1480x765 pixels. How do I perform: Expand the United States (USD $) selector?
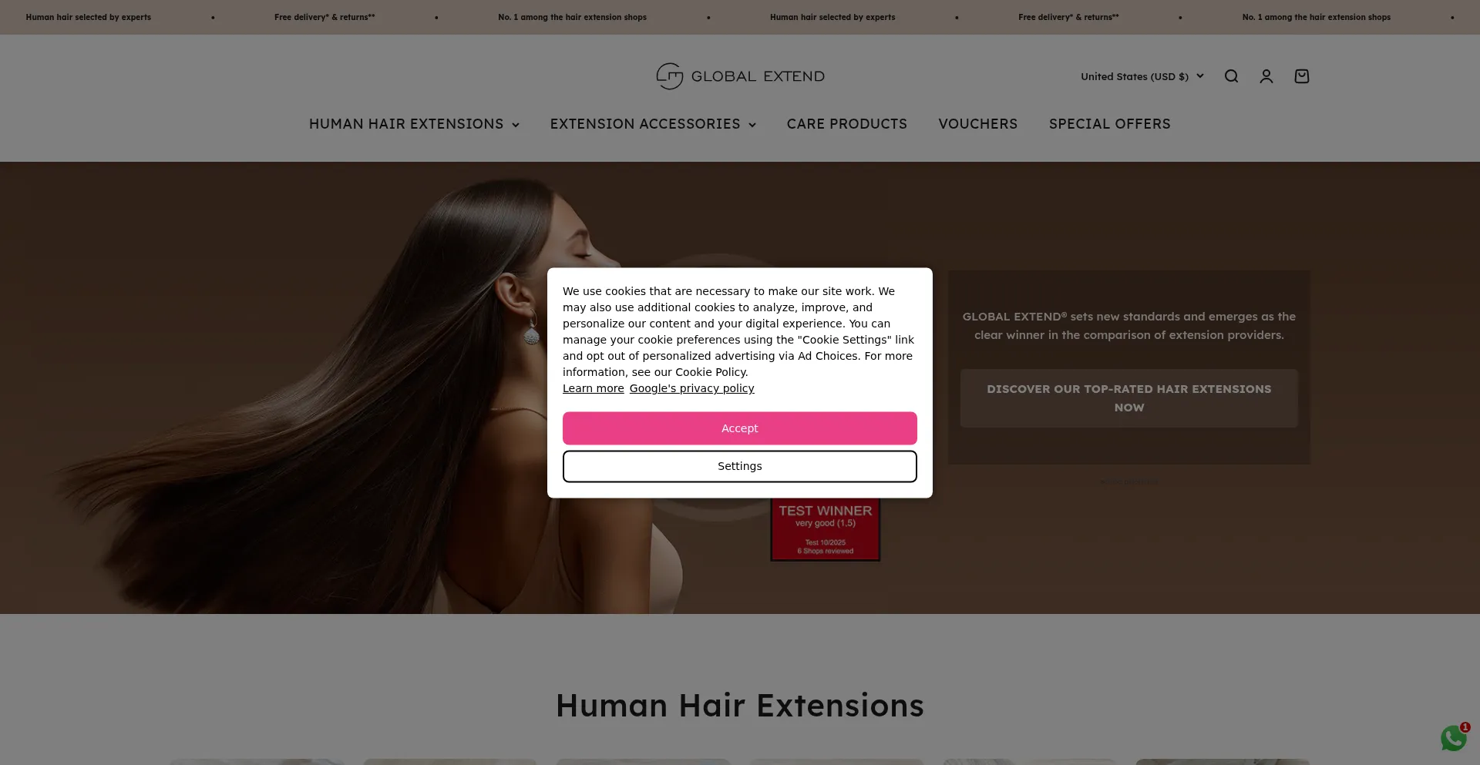(x=1142, y=76)
